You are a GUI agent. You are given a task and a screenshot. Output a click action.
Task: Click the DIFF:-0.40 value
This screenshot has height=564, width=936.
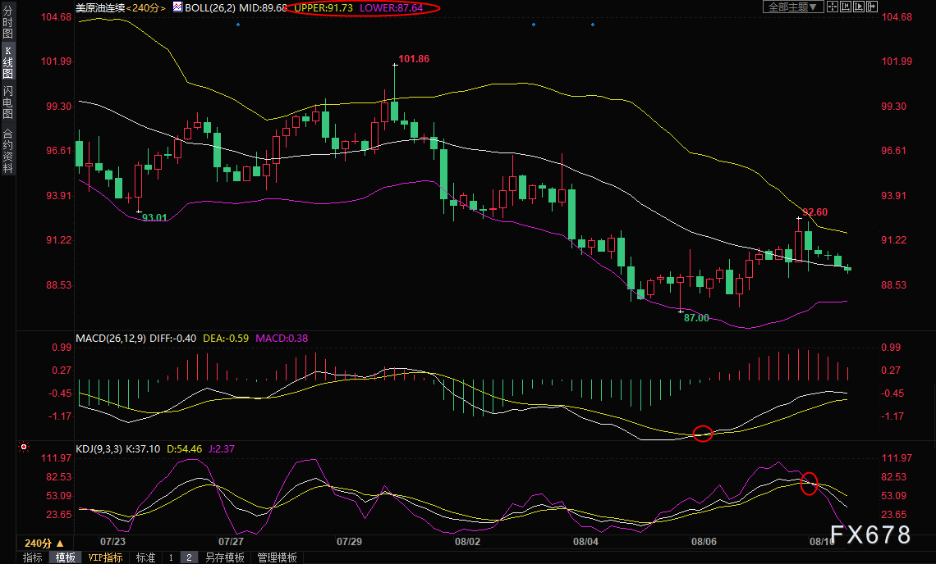click(173, 338)
